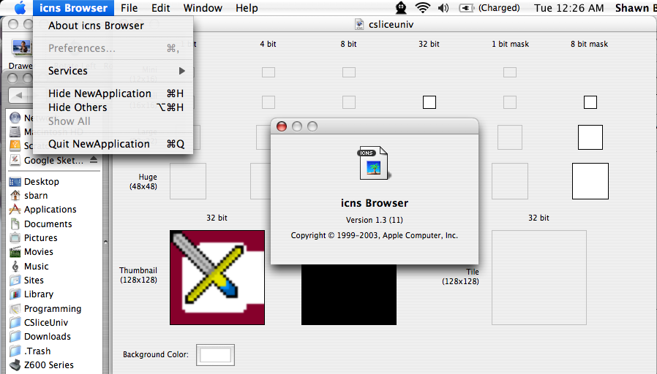Click the Music note icon in sidebar

[x=15, y=266]
